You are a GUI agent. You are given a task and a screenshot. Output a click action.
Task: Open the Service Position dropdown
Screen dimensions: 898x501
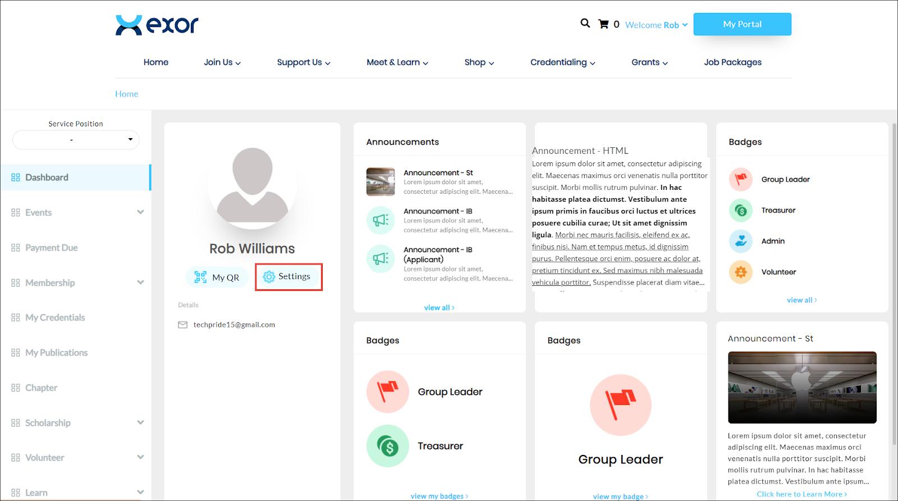(x=76, y=140)
